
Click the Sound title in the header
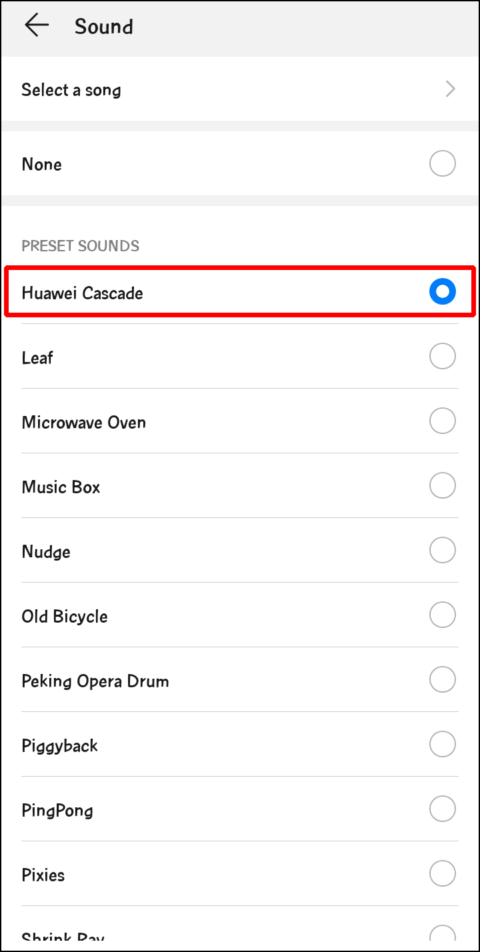point(104,27)
